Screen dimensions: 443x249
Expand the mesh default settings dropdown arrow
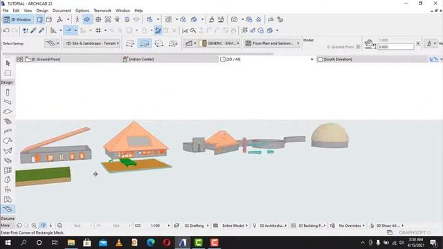point(58,43)
